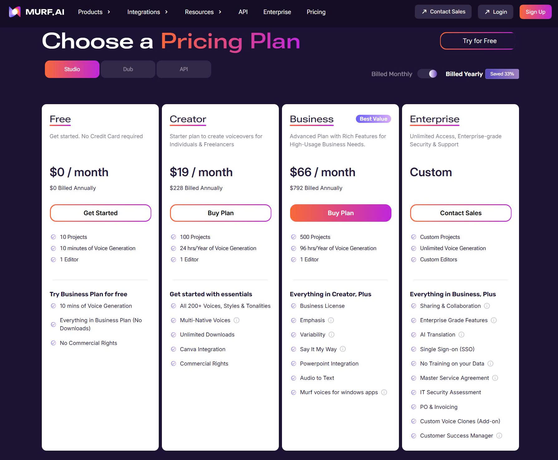558x460 pixels.
Task: Click the Sign Up button
Action: (535, 12)
